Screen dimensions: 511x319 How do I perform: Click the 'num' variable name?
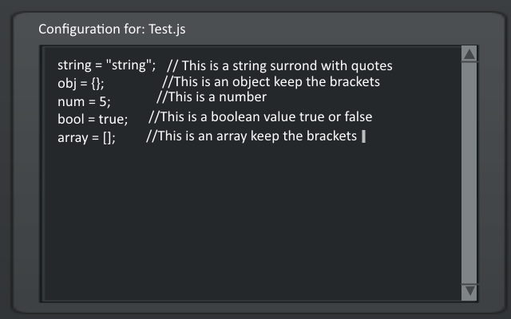[x=70, y=101]
